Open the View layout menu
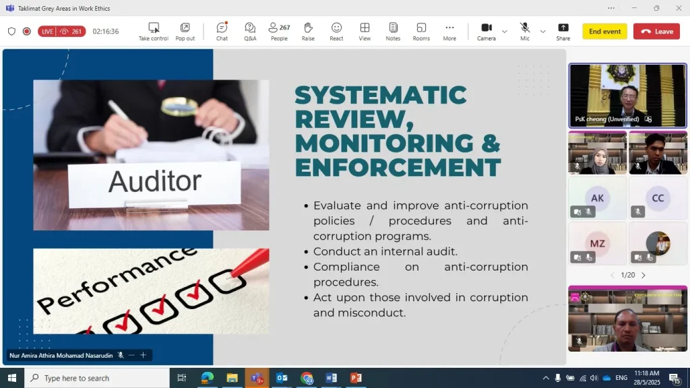 point(365,31)
